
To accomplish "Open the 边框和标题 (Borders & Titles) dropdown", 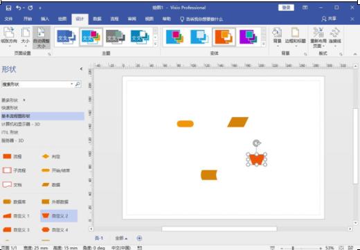I will click(296, 37).
